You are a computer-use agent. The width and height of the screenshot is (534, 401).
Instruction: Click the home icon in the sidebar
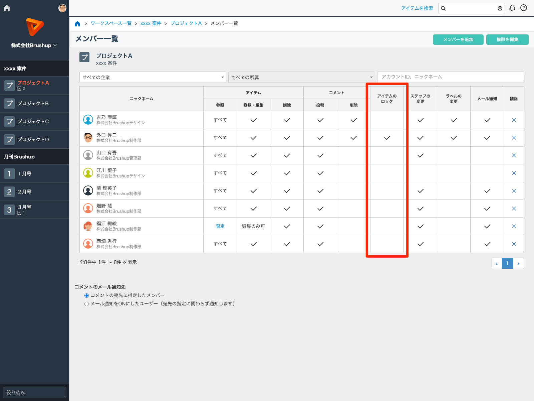pos(7,8)
